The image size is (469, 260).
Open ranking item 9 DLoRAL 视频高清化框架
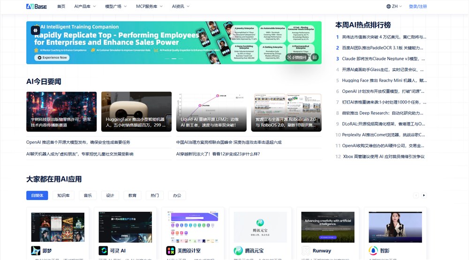pos(381,124)
